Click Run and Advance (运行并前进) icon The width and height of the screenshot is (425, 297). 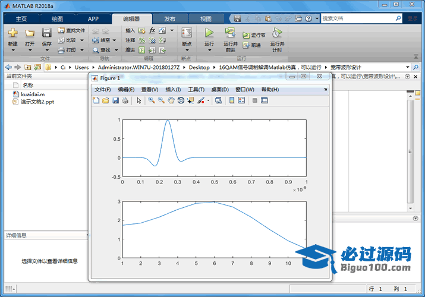(230, 33)
